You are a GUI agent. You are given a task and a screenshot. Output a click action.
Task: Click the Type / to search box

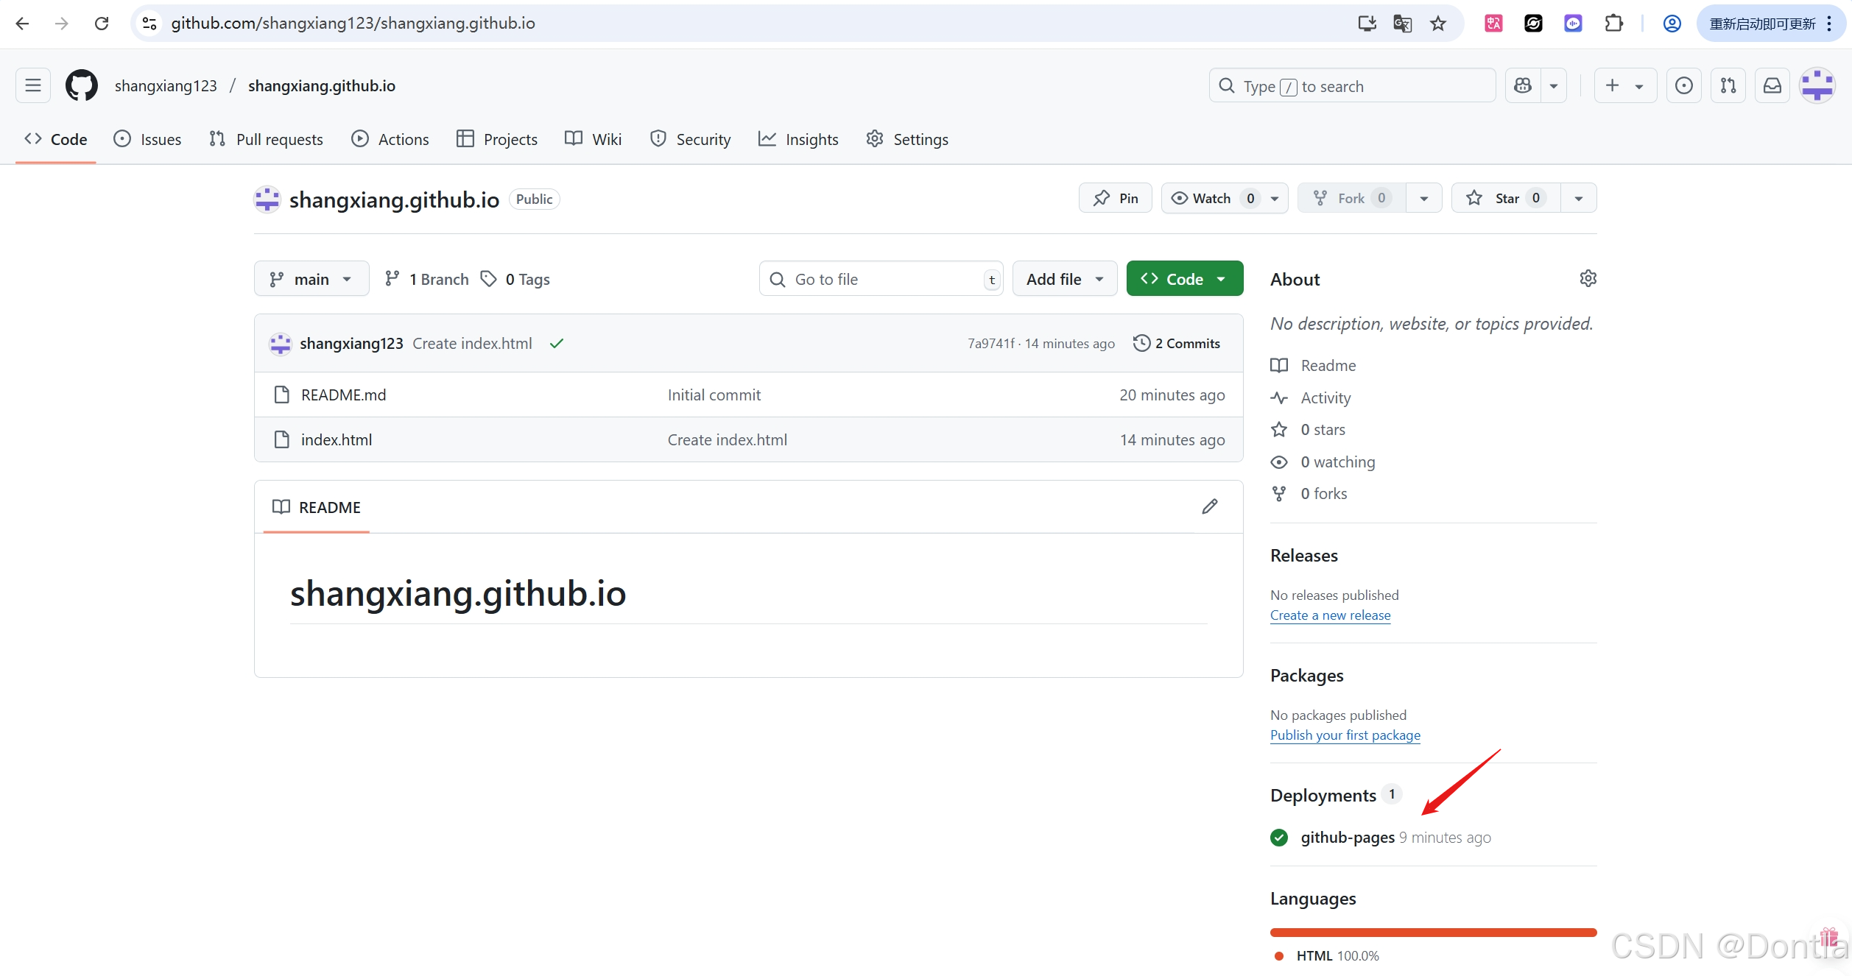click(1352, 86)
